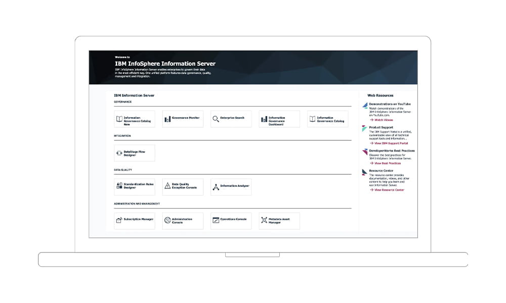Open the Subscription Manager
Screen dimensions: 506x303
[x=134, y=220]
